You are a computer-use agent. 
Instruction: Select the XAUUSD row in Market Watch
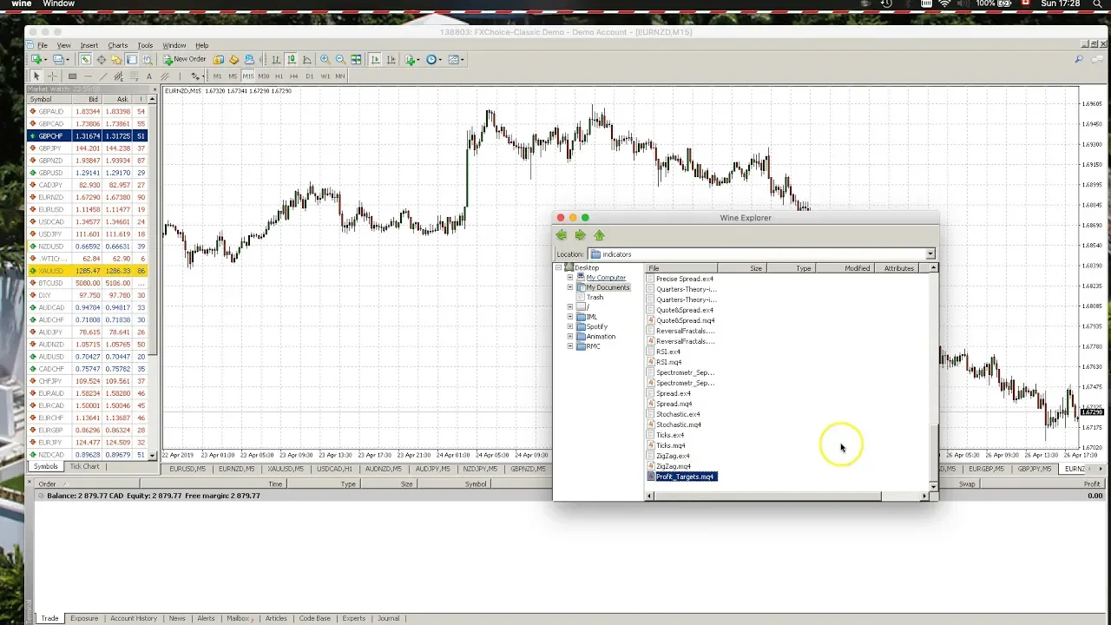pos(87,271)
